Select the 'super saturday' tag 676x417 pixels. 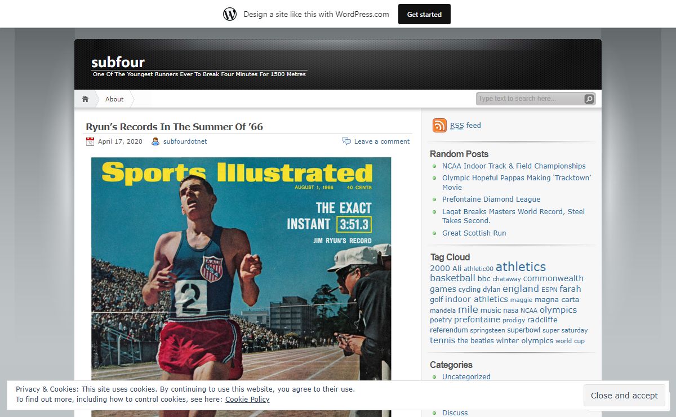coord(565,330)
